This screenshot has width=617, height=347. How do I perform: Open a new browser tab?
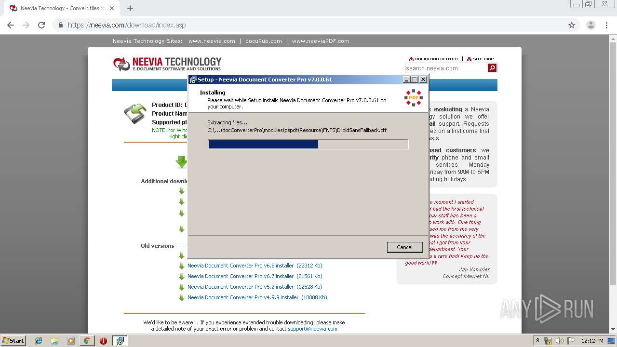click(x=130, y=8)
